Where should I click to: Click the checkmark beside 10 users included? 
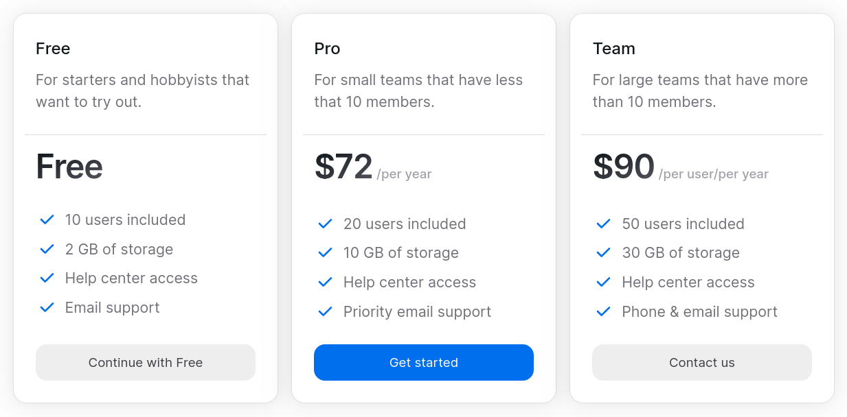47,220
